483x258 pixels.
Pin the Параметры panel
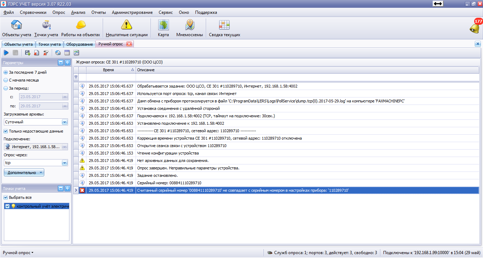67,63
